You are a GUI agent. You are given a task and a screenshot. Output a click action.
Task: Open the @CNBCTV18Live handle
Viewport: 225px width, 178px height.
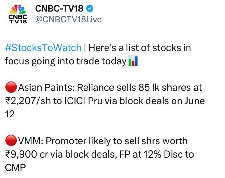point(68,19)
